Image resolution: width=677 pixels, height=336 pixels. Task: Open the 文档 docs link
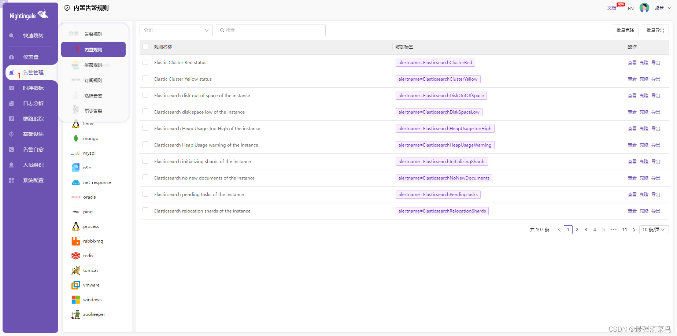[611, 8]
